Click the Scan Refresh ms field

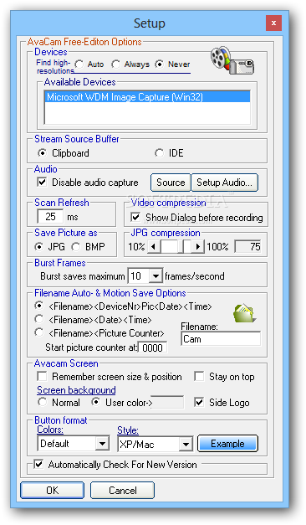click(x=50, y=217)
